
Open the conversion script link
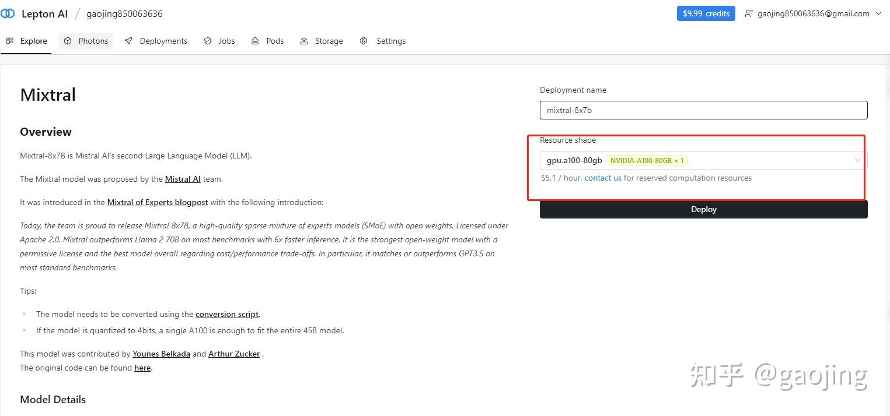227,314
